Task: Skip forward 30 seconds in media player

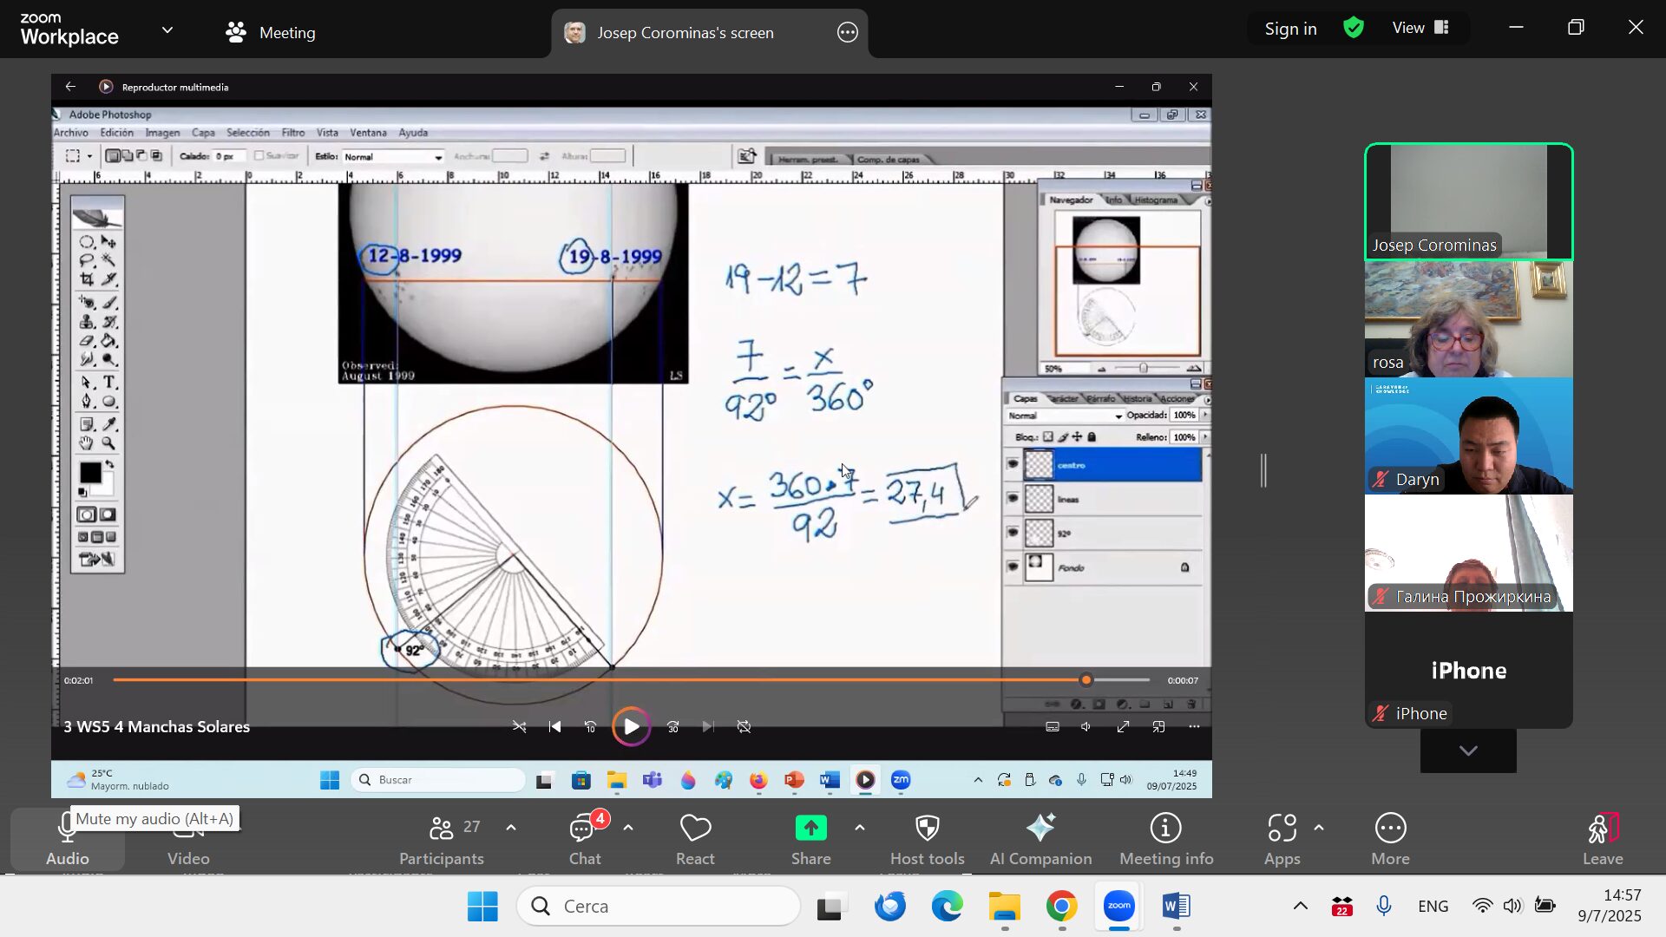Action: (x=673, y=727)
